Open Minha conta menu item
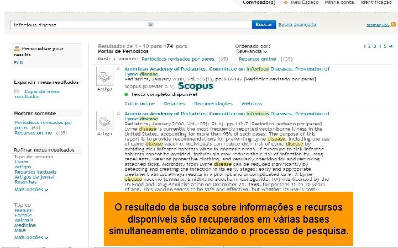This screenshot has width=398, height=248. click(x=339, y=2)
